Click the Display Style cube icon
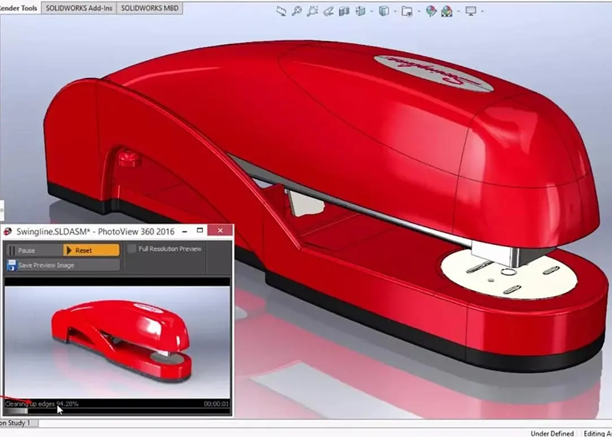The image size is (612, 437). click(x=384, y=11)
